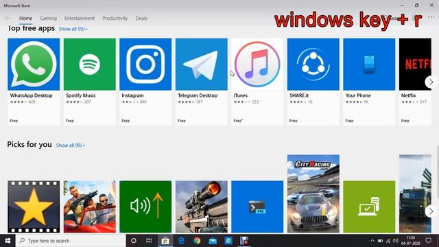Open the red car gangster game tile
Image resolution: width=439 pixels, height=247 pixels.
90,207
